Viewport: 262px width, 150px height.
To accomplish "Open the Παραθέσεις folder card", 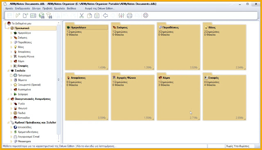I will point(178,46).
